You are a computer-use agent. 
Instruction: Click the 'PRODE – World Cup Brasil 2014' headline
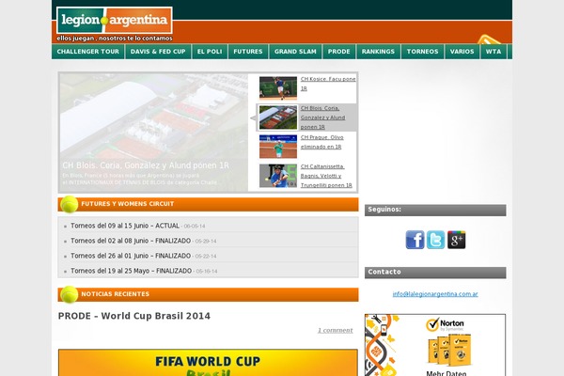pyautogui.click(x=134, y=316)
